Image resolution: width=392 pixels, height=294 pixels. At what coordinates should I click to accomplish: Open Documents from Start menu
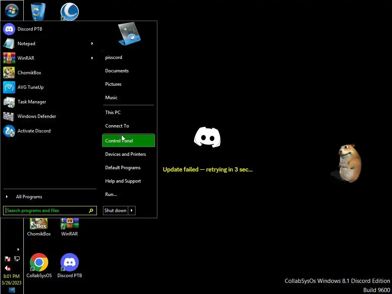[129, 71]
